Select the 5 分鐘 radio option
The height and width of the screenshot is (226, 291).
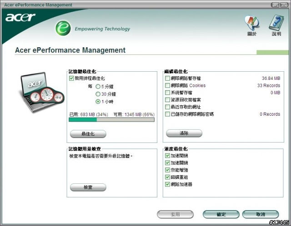click(98, 87)
